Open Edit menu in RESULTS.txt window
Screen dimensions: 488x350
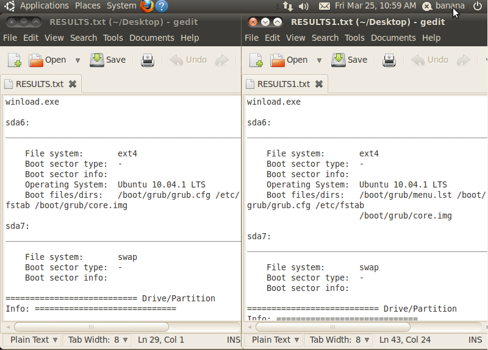point(31,38)
